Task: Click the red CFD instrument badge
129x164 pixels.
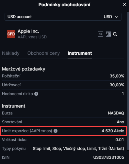Action: click(x=11, y=34)
